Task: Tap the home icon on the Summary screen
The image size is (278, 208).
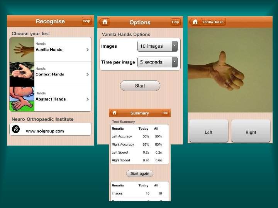Action: pyautogui.click(x=114, y=113)
